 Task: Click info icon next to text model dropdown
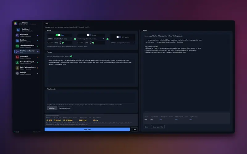click(75, 39)
